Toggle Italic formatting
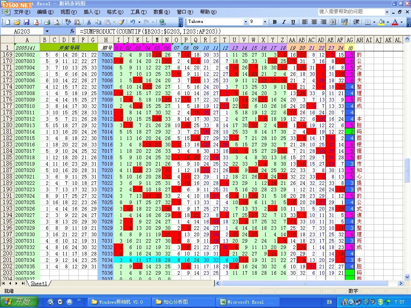 click(284, 22)
